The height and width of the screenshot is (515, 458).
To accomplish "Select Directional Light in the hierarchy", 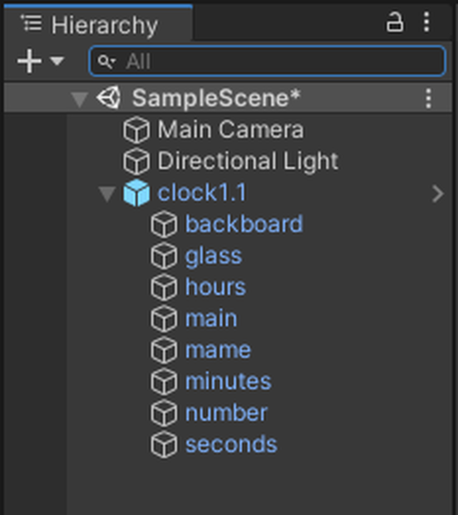I will 248,161.
